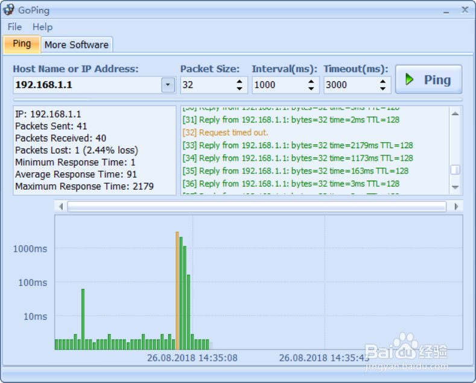This screenshot has height=383, width=476.
Task: Select the [33] reply line with 2179ms
Action: (x=297, y=146)
